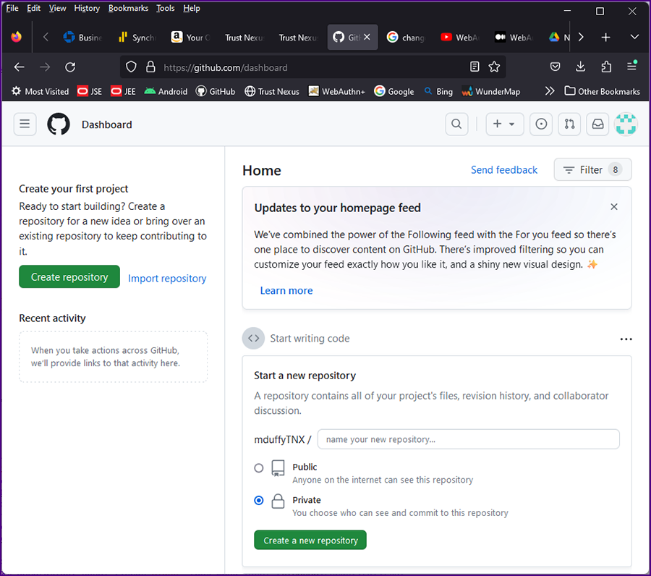Screen dimensions: 651x576
Task: Open the History menu
Action: pyautogui.click(x=87, y=8)
